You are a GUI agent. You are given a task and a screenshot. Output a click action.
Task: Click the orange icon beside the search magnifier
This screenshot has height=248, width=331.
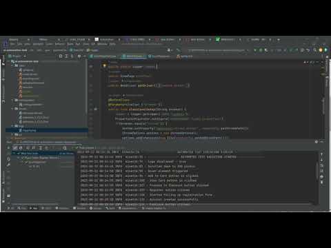321,50
